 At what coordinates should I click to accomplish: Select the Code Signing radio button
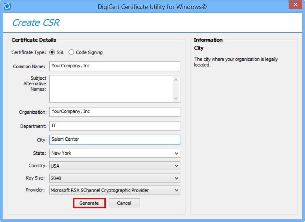point(71,52)
